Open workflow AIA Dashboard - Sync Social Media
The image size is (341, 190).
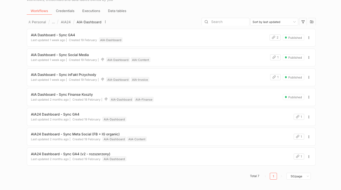60,55
